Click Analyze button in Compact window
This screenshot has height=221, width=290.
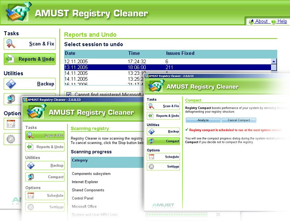[x=203, y=120]
